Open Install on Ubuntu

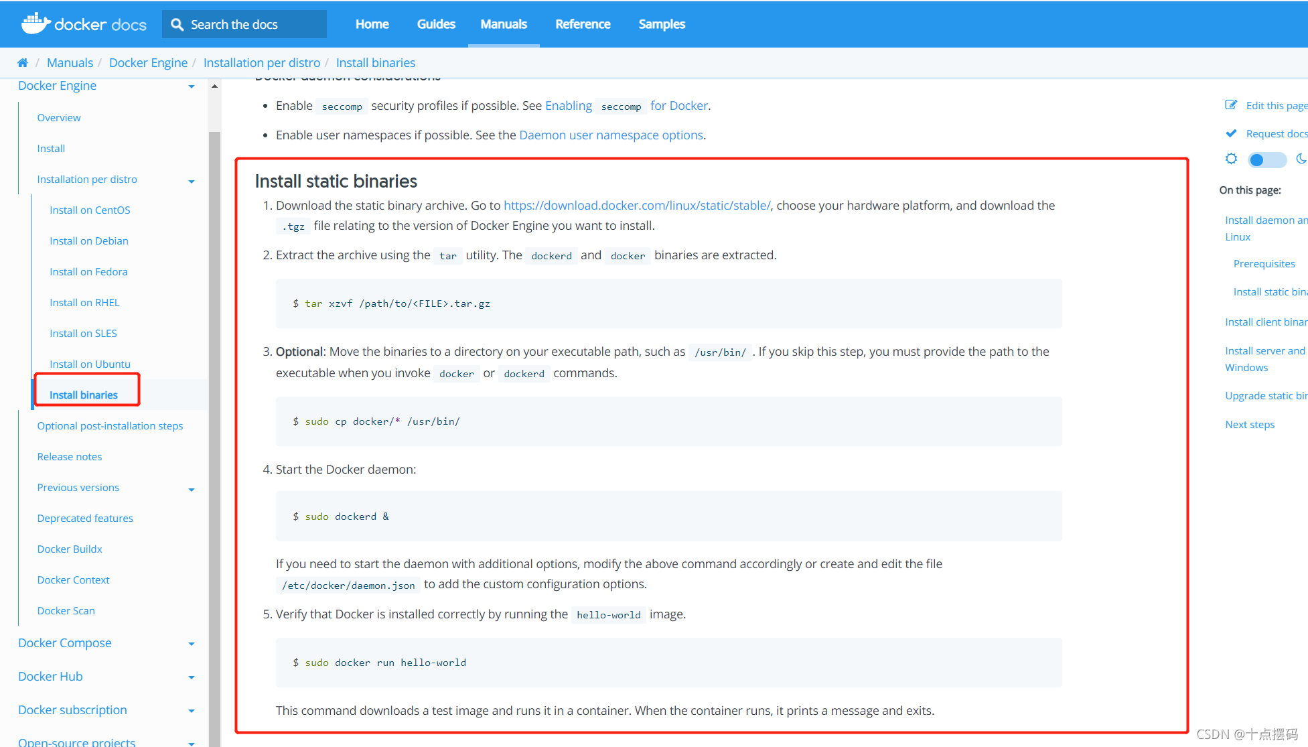click(90, 364)
